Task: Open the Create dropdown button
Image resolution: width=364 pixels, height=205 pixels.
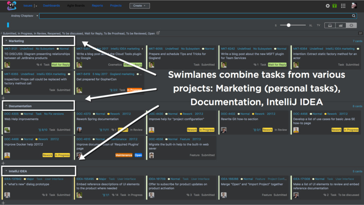Action: [139, 6]
